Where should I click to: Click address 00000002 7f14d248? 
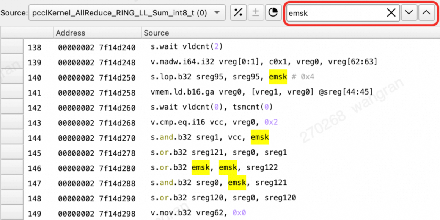click(97, 62)
